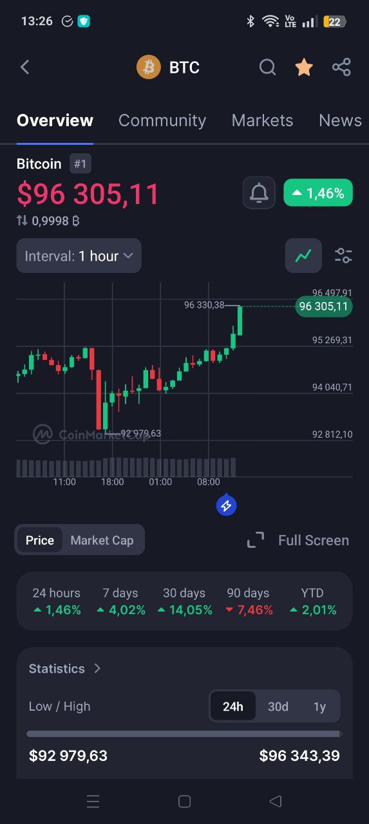Tap the Full Screen expand icon

[256, 540]
